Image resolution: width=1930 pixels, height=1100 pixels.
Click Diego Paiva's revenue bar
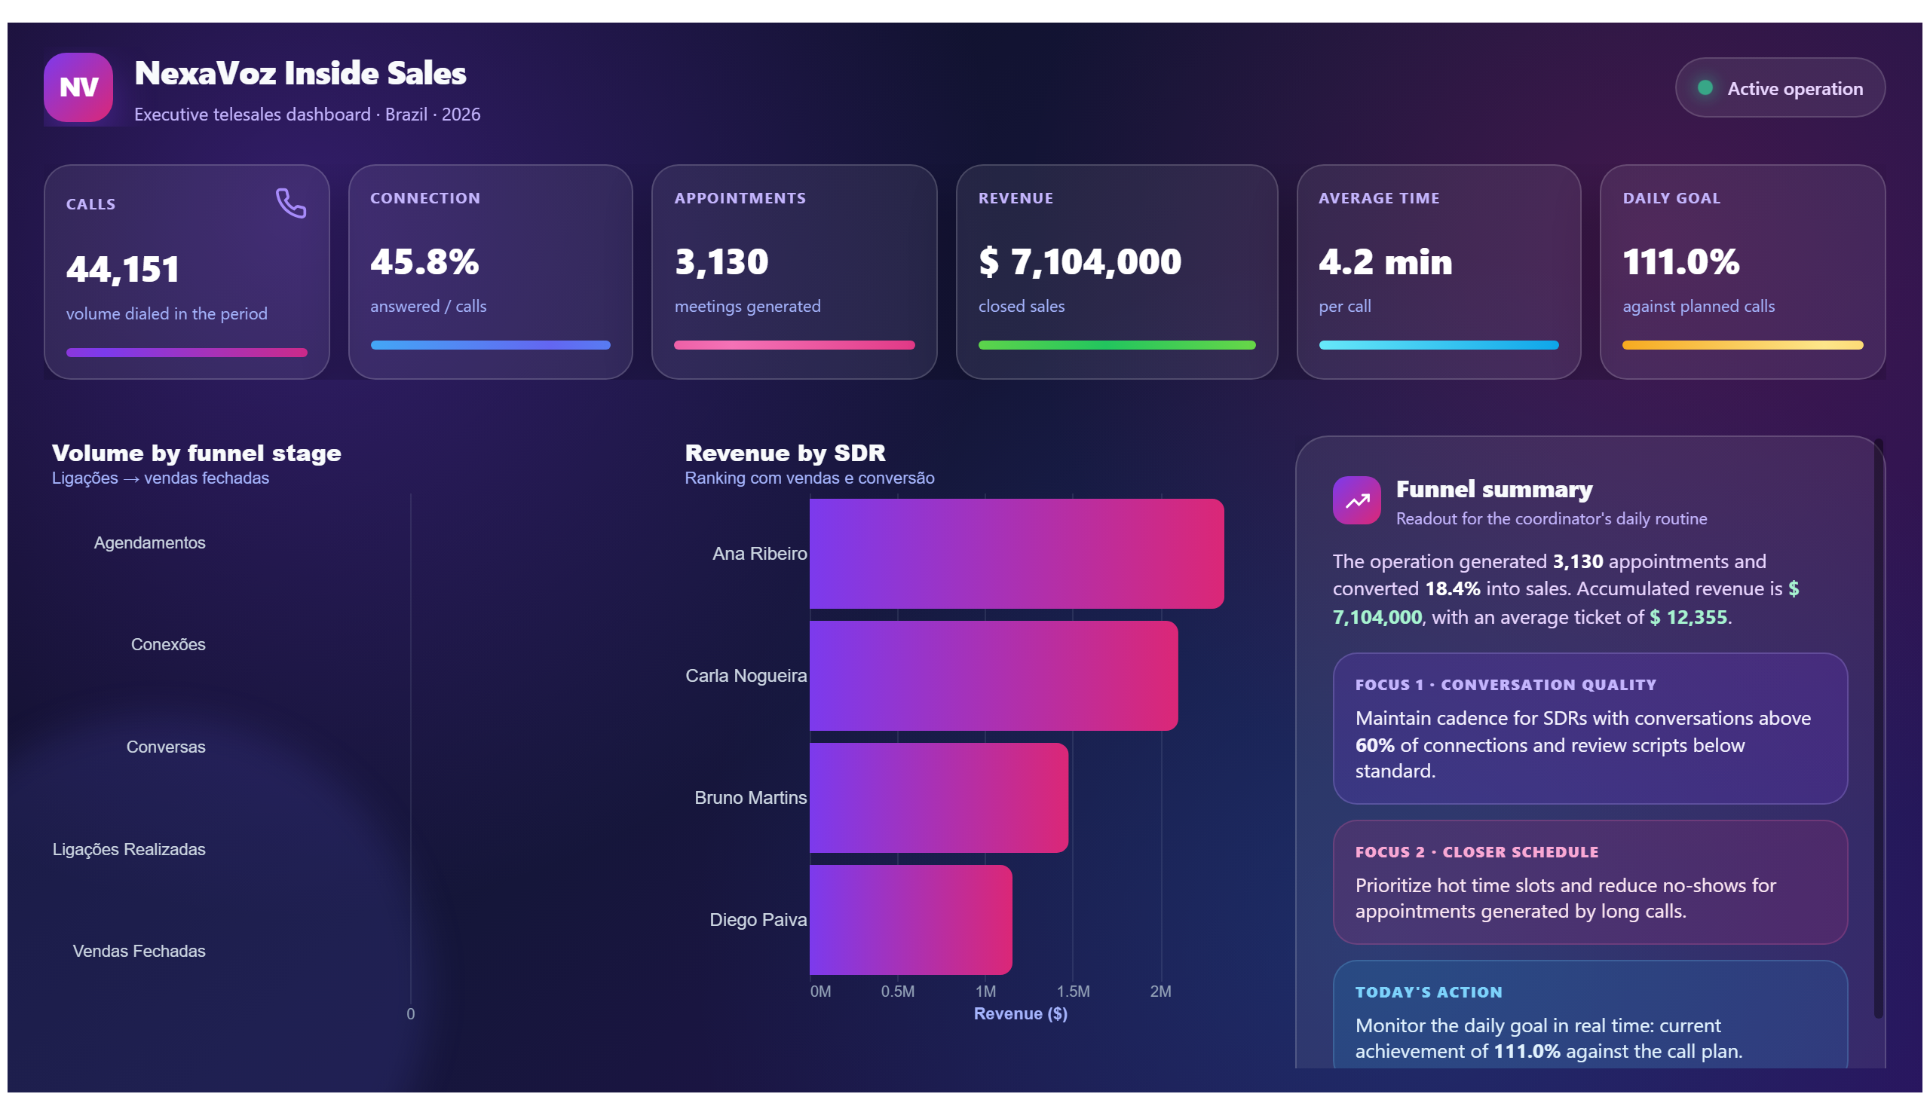[911, 920]
